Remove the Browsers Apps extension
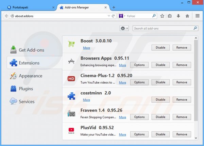This screenshot has height=146, width=204. coord(182,65)
